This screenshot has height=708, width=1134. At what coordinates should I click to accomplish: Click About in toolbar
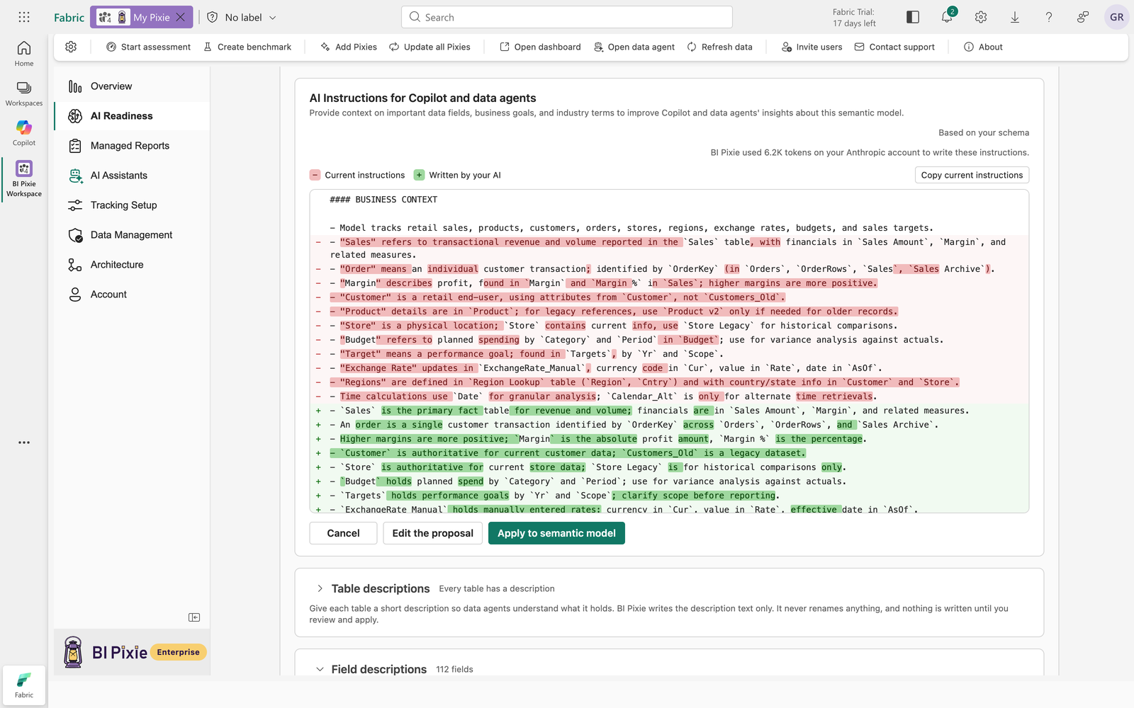pos(983,47)
